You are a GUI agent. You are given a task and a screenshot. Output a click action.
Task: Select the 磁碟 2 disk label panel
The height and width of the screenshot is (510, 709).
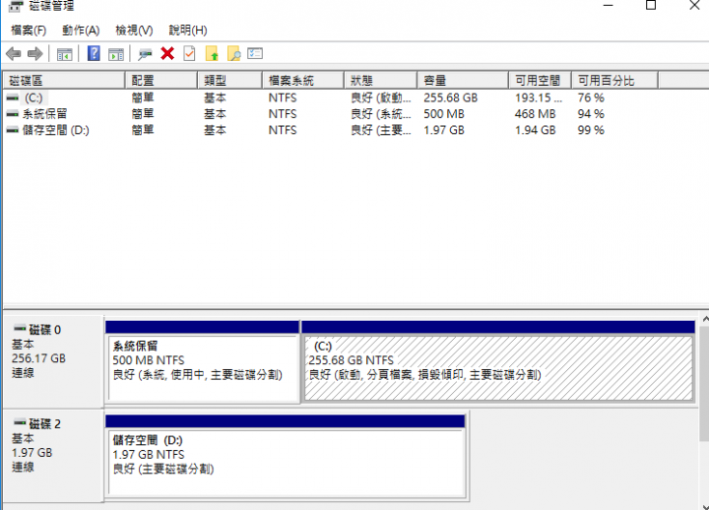pyautogui.click(x=53, y=456)
